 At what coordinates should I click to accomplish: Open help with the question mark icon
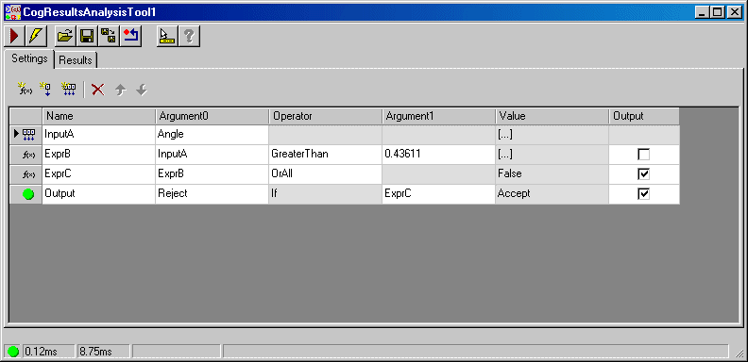pos(189,36)
